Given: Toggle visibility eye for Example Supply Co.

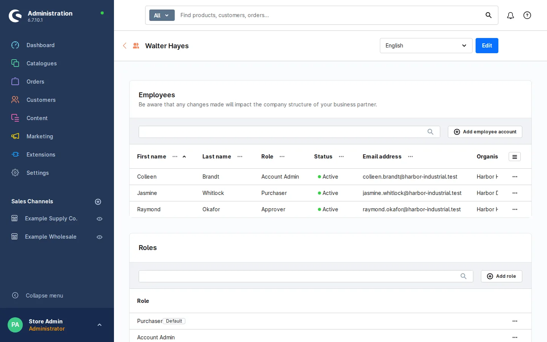Looking at the screenshot, I should pos(100,219).
